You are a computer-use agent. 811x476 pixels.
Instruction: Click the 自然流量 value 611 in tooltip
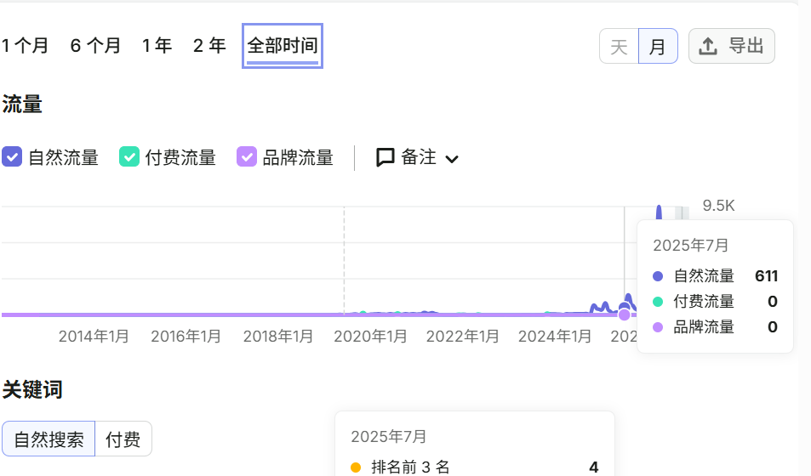[x=767, y=276]
